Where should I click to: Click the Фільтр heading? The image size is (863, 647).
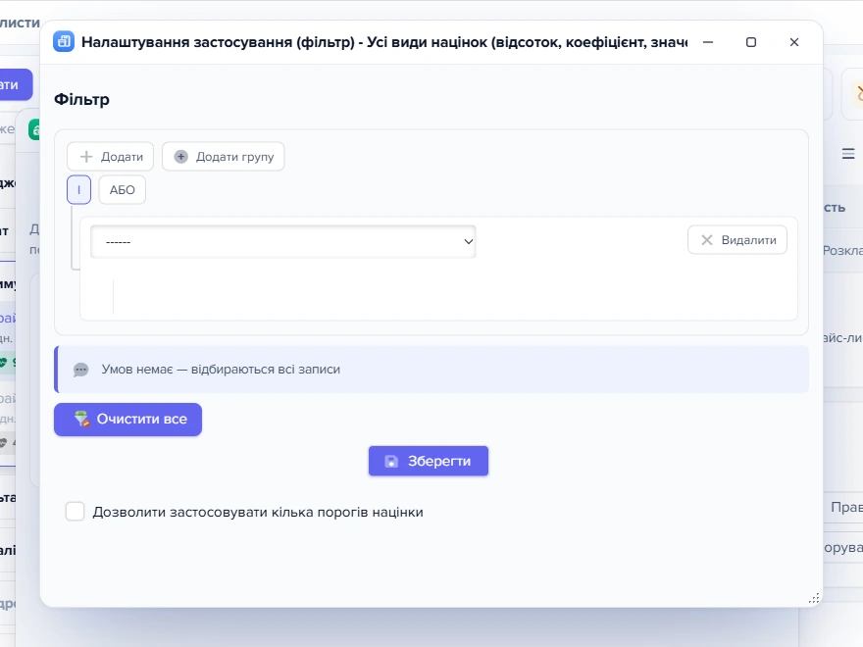coord(81,100)
